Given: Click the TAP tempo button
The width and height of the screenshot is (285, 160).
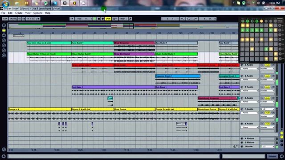Looking at the screenshot, I should point(5,19).
